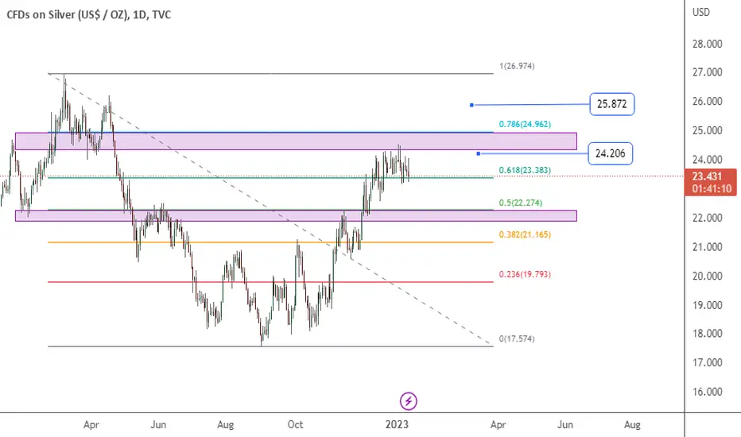Select the 24.206 price label callout
The height and width of the screenshot is (437, 741).
coord(610,153)
